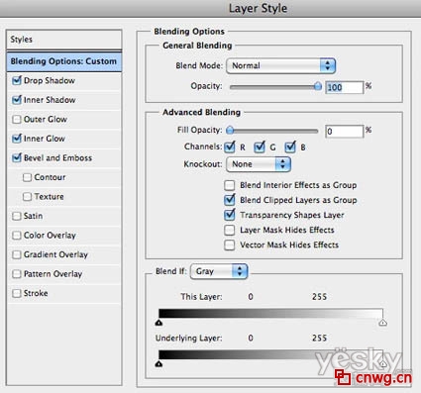Enable the Texture checkbox
This screenshot has height=393, width=421.
click(27, 197)
